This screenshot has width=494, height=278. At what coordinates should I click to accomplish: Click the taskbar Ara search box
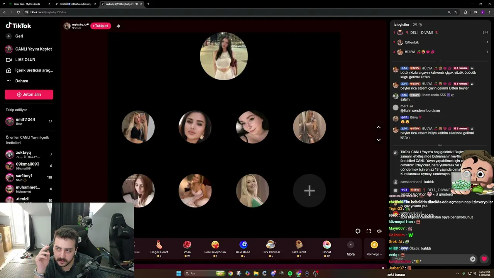tap(205, 273)
